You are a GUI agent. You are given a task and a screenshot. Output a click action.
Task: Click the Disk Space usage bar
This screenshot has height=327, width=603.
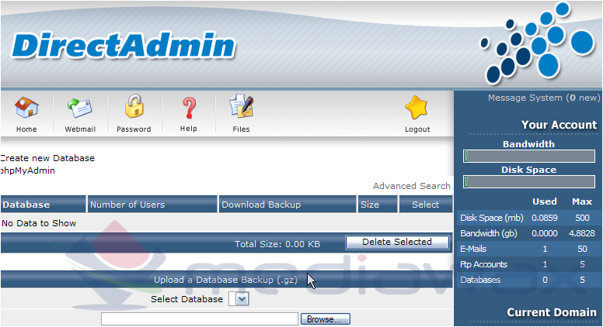[x=529, y=181]
